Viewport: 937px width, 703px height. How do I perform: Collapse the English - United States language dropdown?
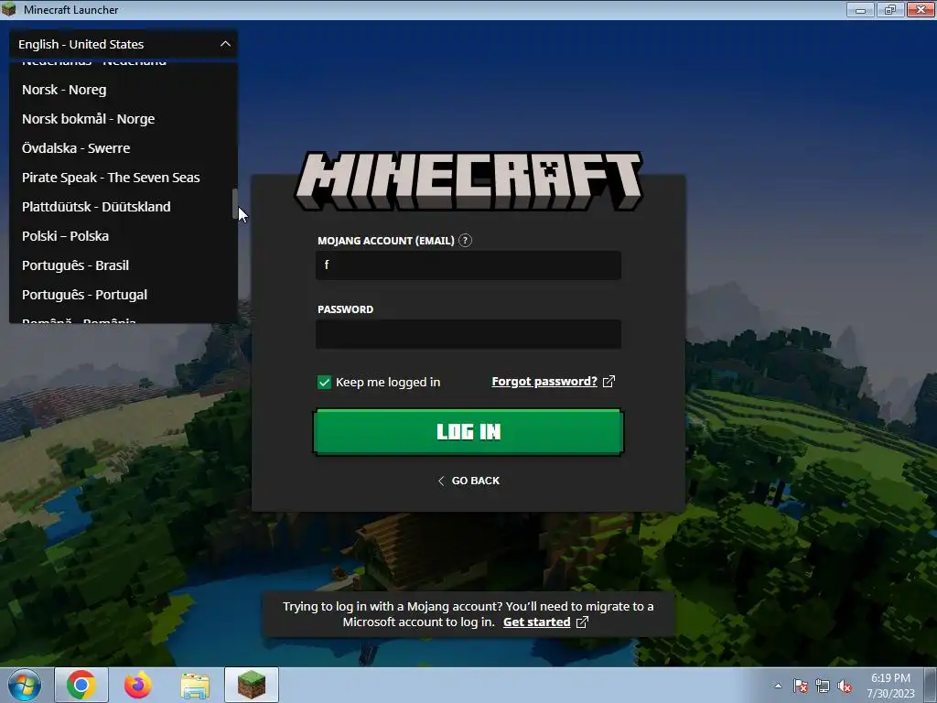124,44
